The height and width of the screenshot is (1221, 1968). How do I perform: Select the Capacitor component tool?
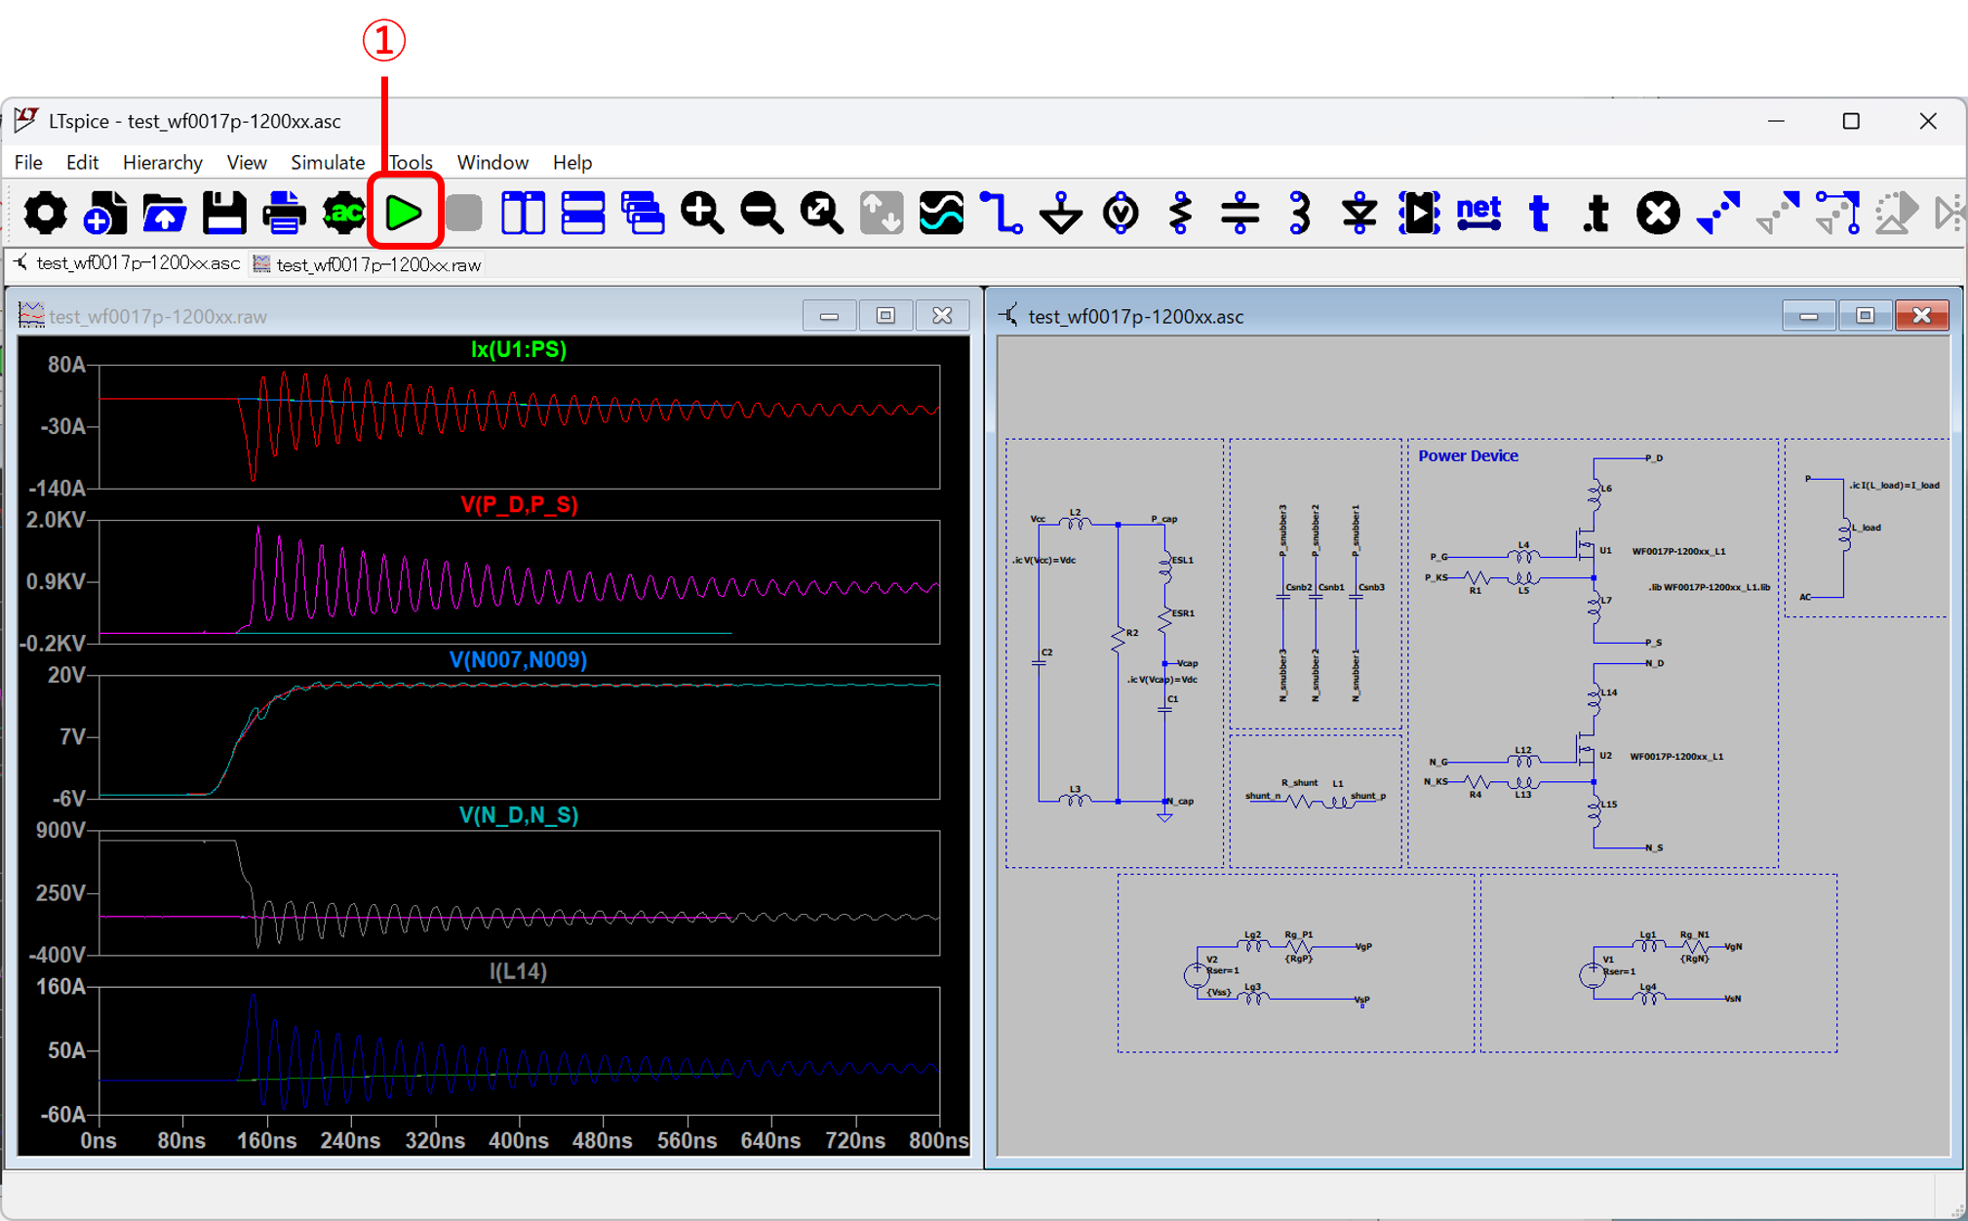point(1240,213)
